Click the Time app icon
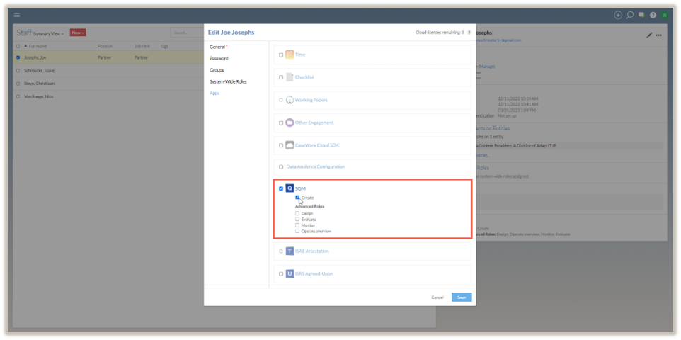681x340 pixels. point(290,55)
